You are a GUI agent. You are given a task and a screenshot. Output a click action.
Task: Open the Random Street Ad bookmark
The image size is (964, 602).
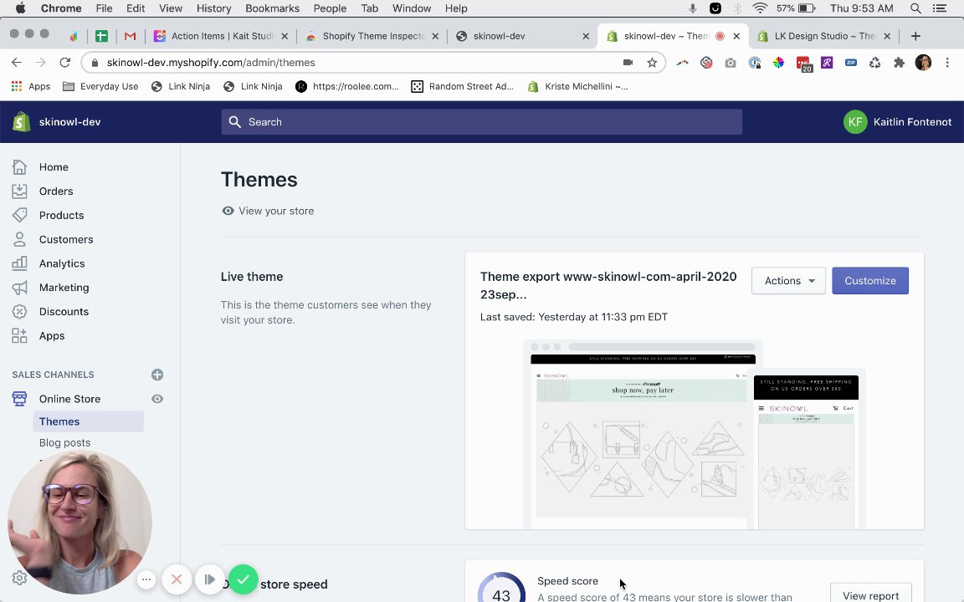tap(462, 86)
